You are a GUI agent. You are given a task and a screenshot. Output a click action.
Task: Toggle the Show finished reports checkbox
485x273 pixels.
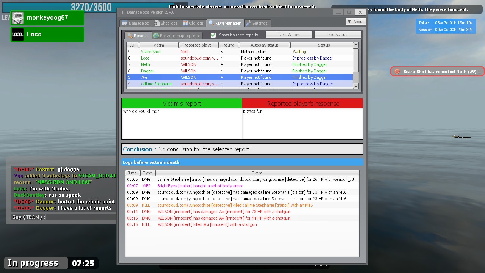(x=213, y=35)
